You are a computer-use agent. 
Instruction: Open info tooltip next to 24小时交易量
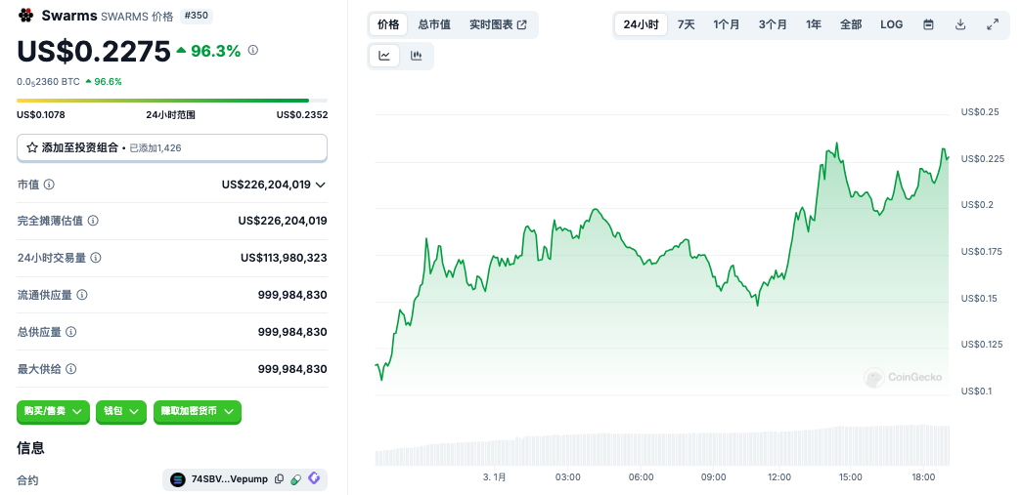click(96, 258)
